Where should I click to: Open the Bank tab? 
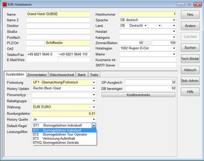(82, 75)
